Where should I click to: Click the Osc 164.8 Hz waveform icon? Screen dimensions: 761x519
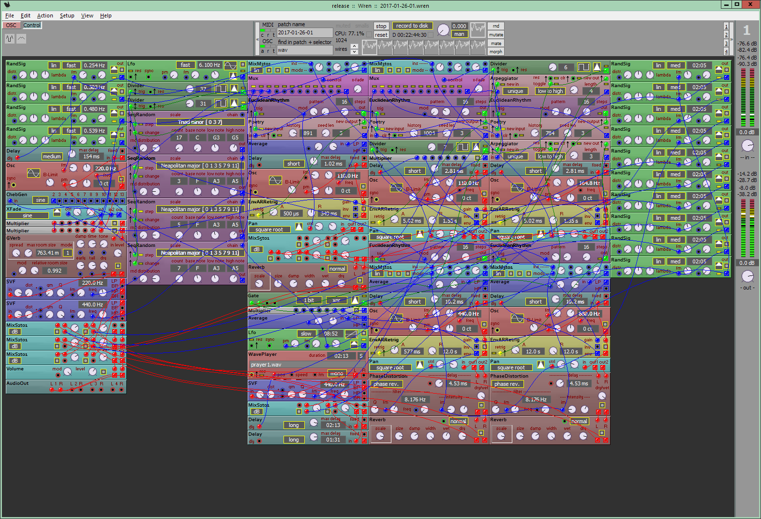pyautogui.click(x=517, y=187)
